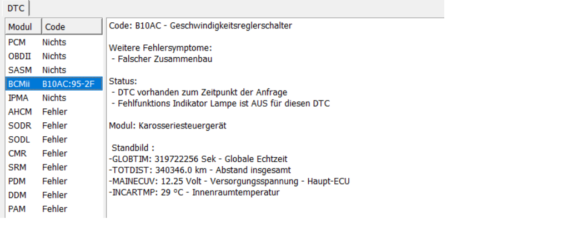This screenshot has height=239, width=562.
Task: Sort list by the Modul column header
Action: coord(23,27)
